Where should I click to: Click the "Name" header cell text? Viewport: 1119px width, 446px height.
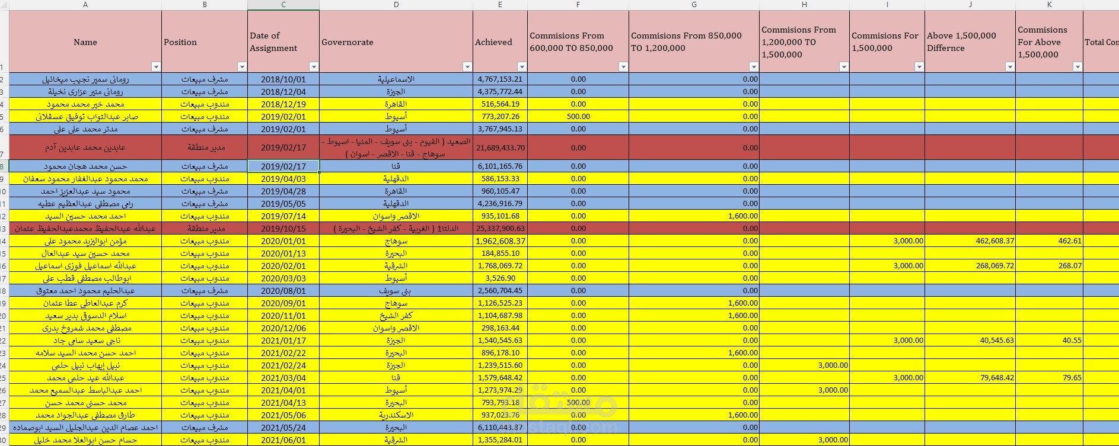85,42
